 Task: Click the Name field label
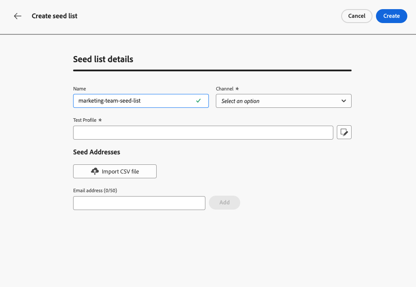pyautogui.click(x=80, y=89)
